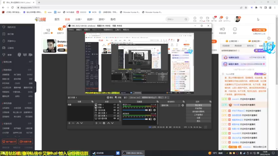Open source properties gear below sources list
The width and height of the screenshot is (278, 156).
coord(104,123)
